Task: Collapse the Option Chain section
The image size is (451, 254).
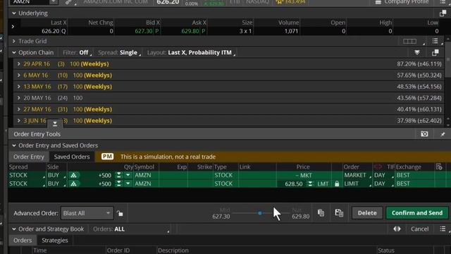Action: [x=14, y=53]
